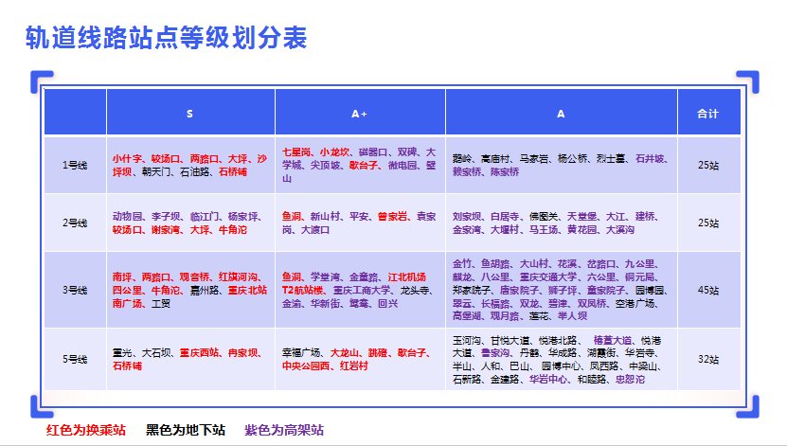The width and height of the screenshot is (787, 446).
Task: Click the station name 石井坡
Action: pyautogui.click(x=650, y=159)
